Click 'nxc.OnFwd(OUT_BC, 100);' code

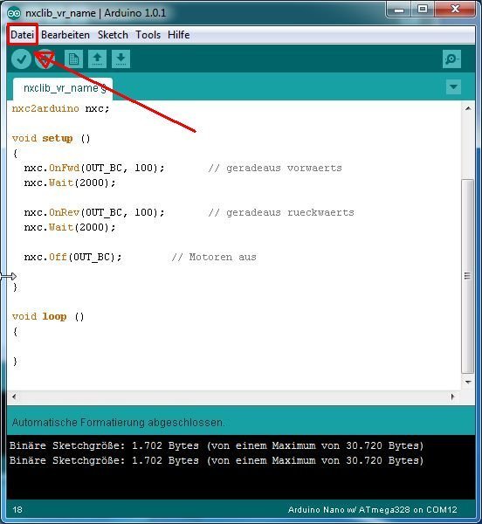pos(94,168)
